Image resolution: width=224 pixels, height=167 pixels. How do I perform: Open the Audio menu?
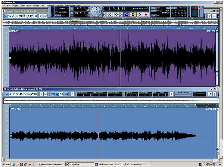tap(23, 6)
